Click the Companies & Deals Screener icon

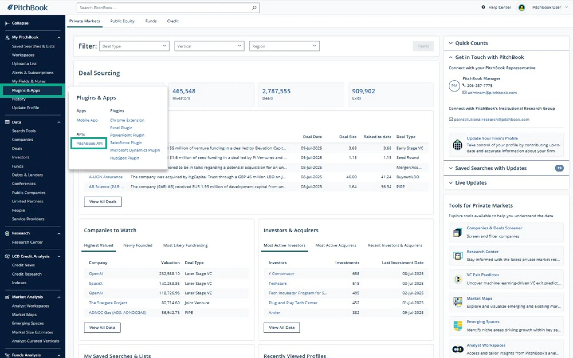click(458, 232)
